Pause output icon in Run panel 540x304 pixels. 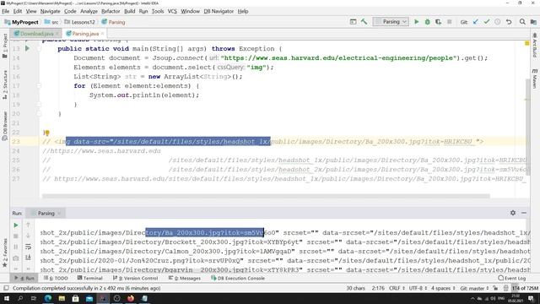(16, 247)
